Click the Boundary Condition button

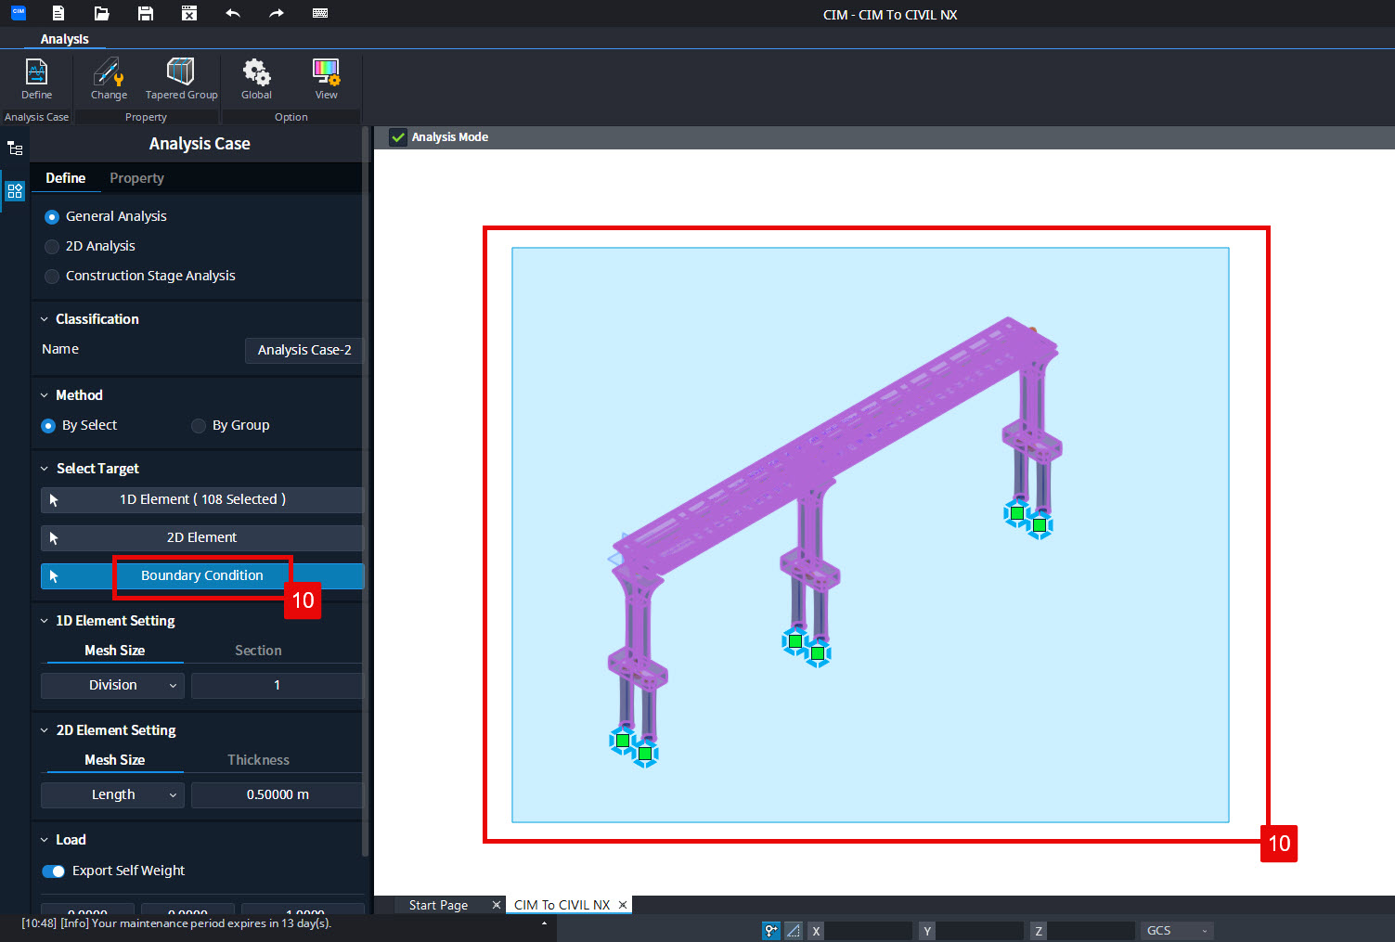pyautogui.click(x=202, y=575)
